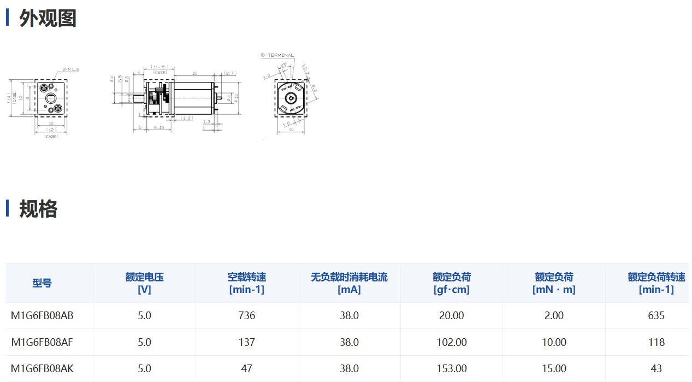Click the no-load speed value 47
The image size is (692, 382).
(x=247, y=368)
